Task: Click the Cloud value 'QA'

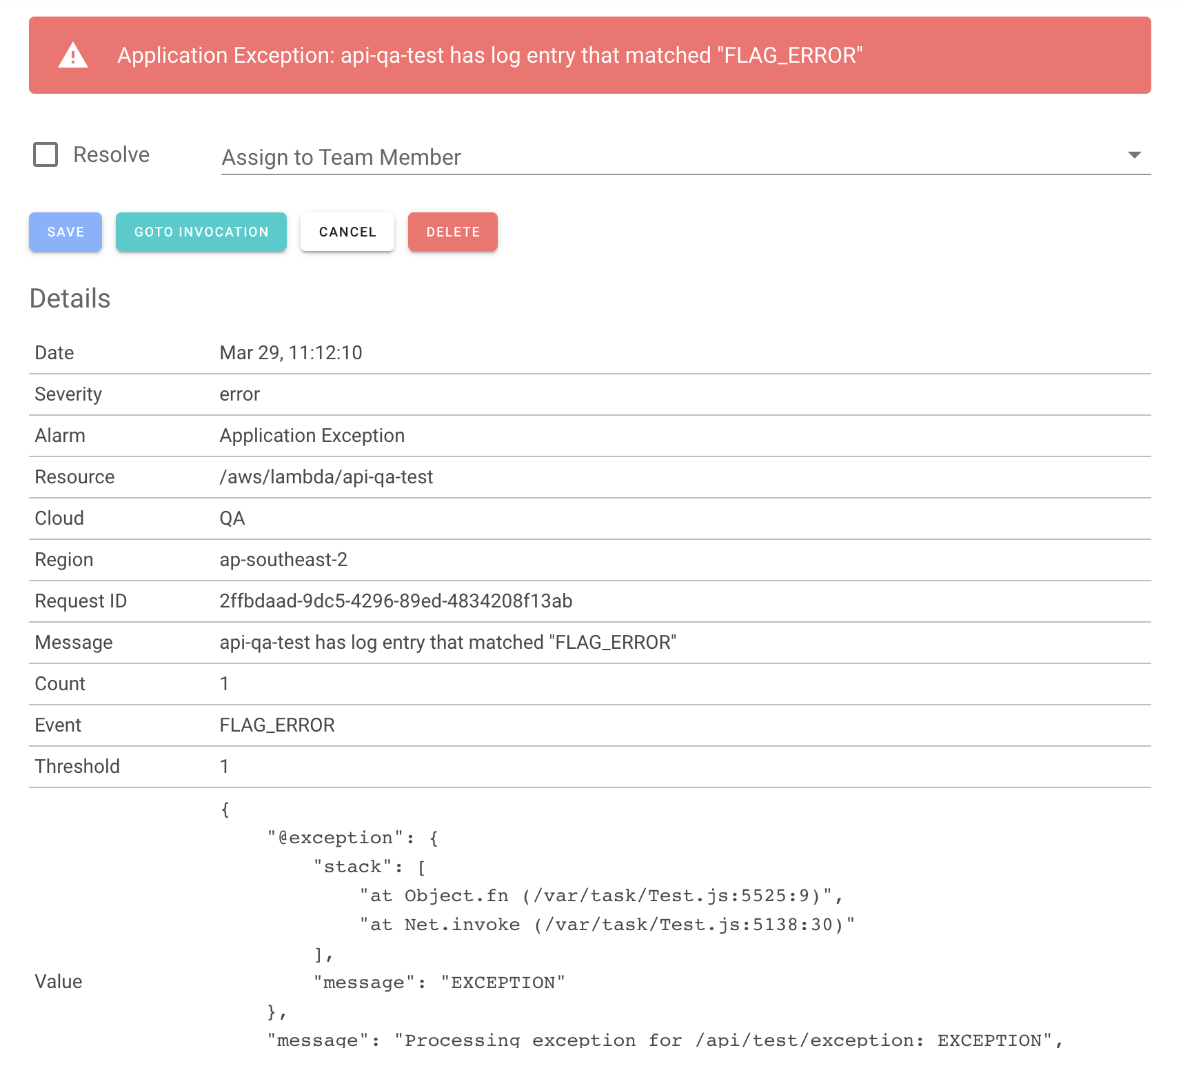Action: click(232, 519)
